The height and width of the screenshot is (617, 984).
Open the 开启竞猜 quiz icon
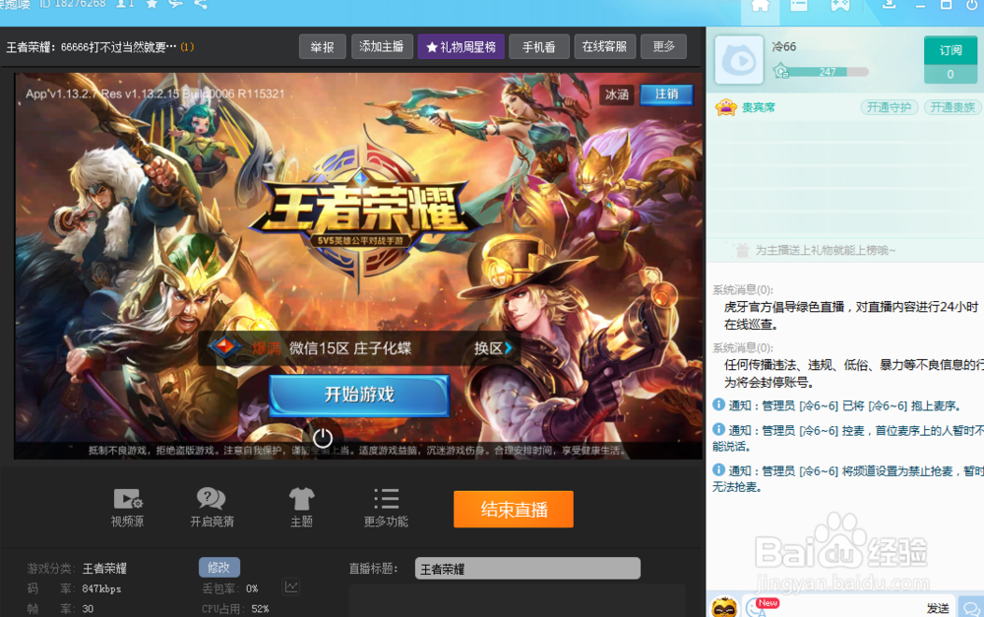211,498
